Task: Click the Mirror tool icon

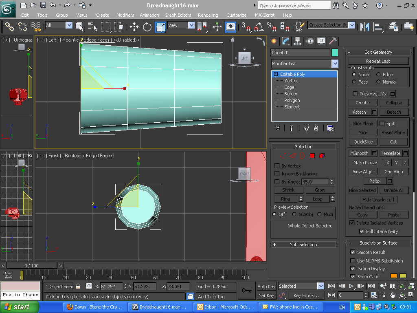Action: 365,27
